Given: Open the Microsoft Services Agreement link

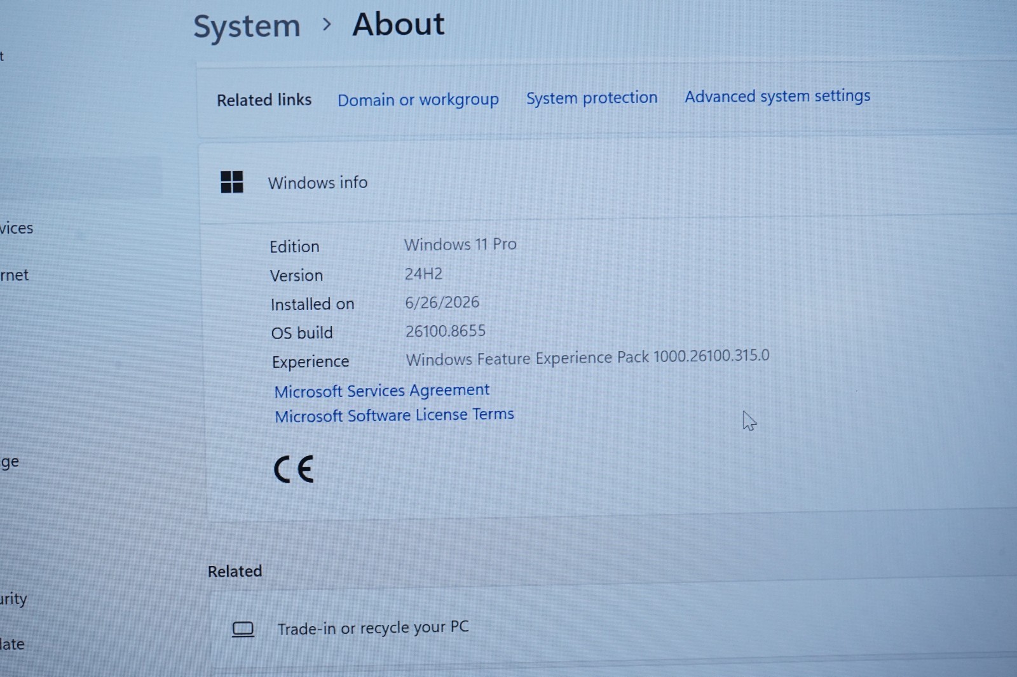Looking at the screenshot, I should pyautogui.click(x=382, y=391).
